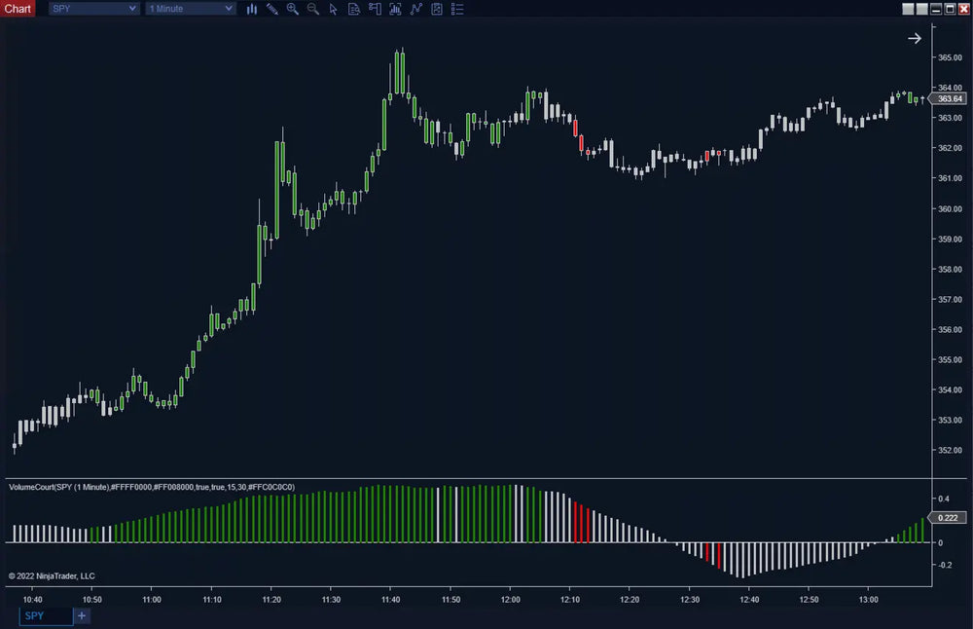Click the 363.64 current price marker
The height and width of the screenshot is (629, 973).
pos(949,98)
